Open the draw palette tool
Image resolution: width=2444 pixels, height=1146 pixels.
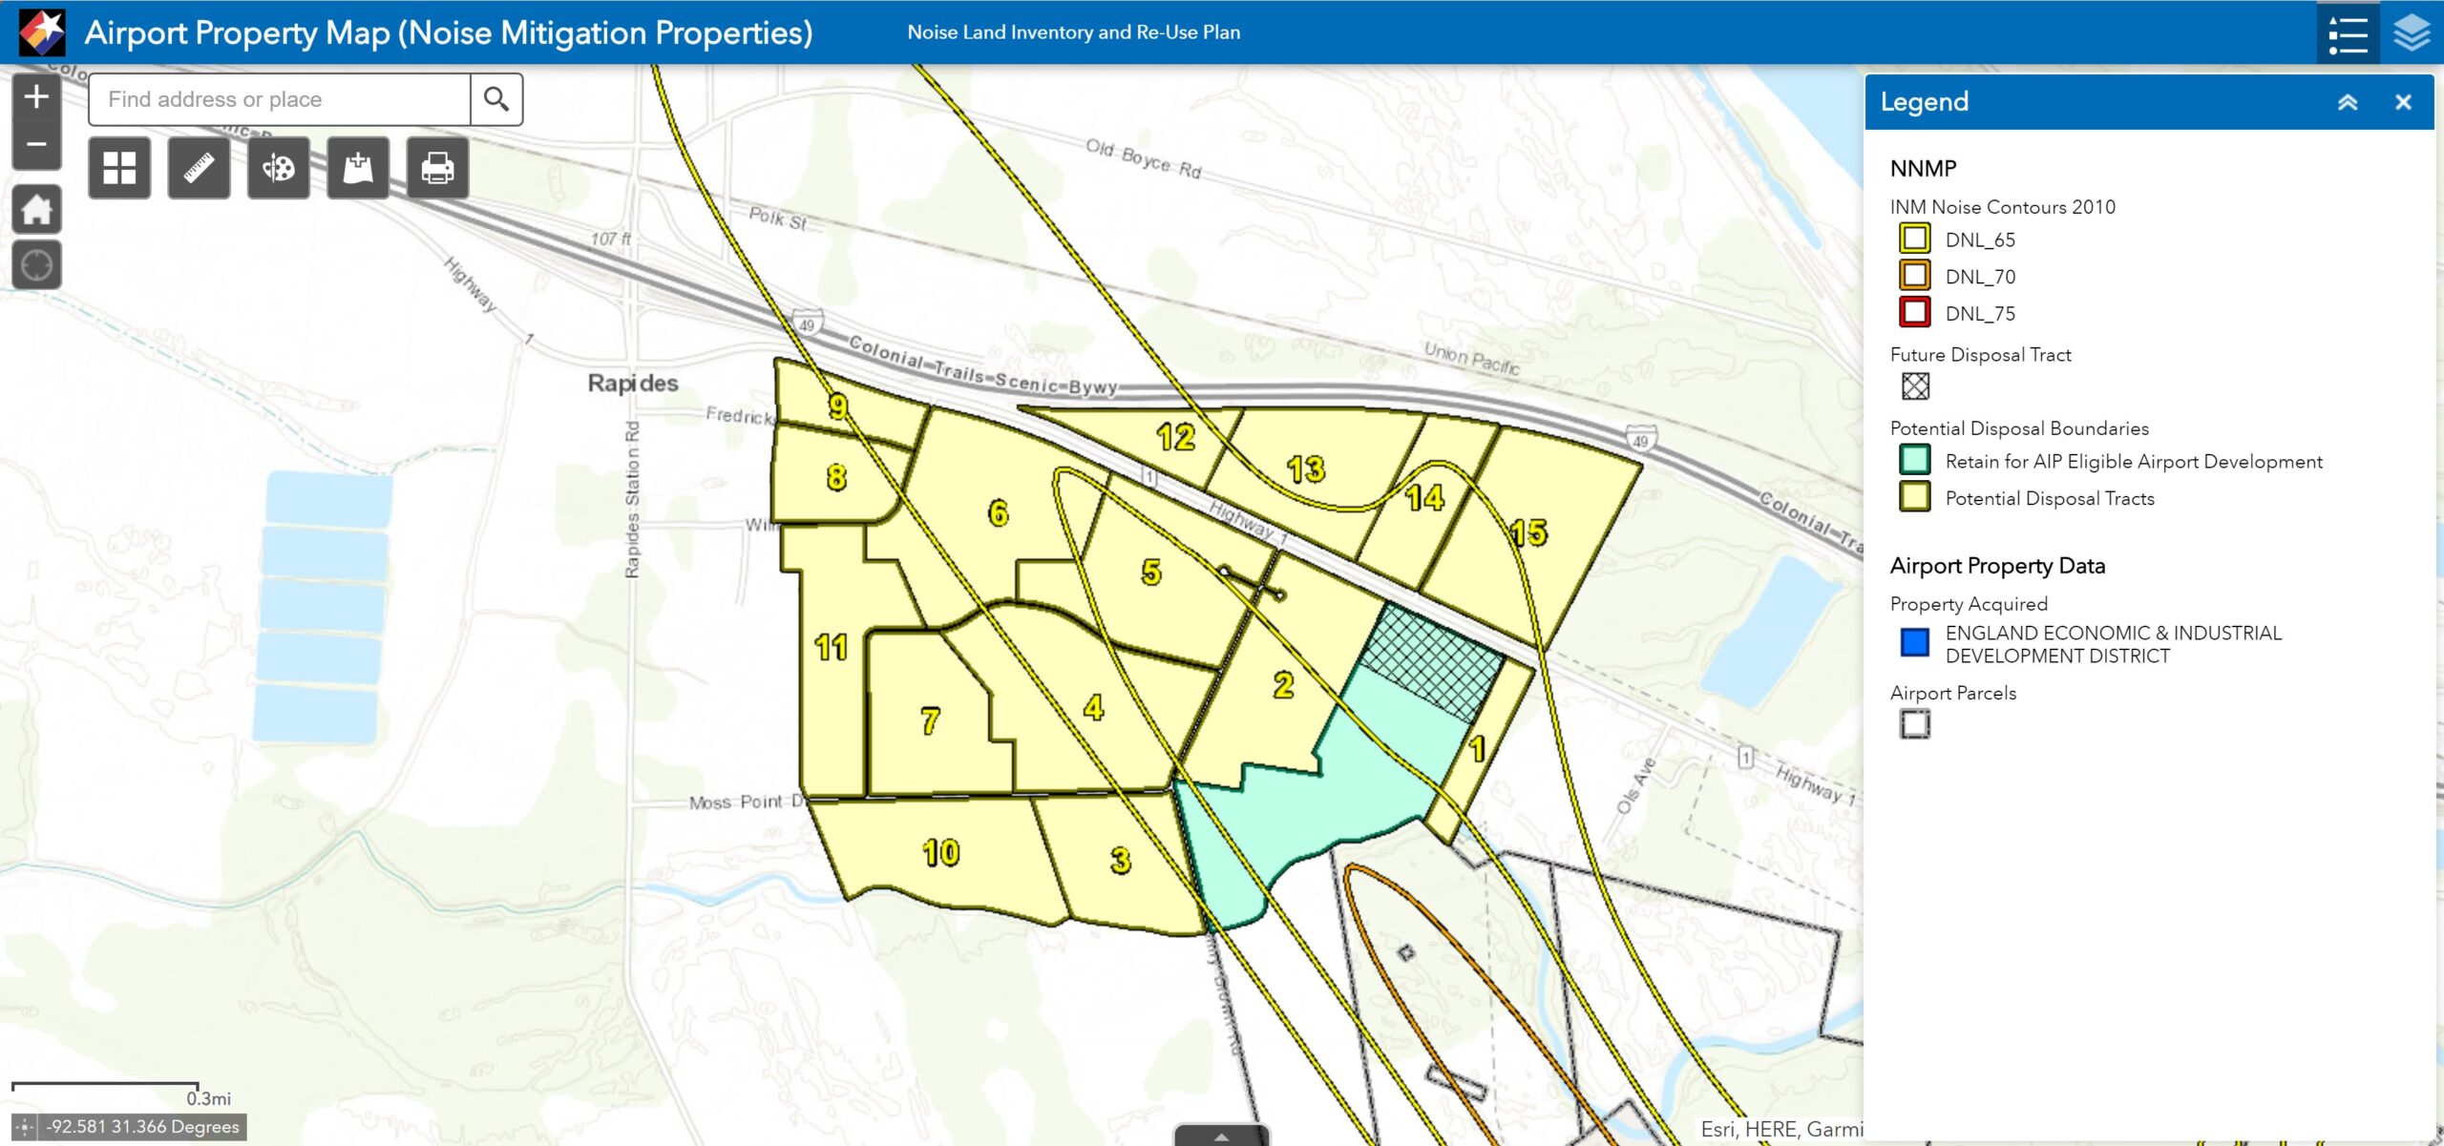278,168
